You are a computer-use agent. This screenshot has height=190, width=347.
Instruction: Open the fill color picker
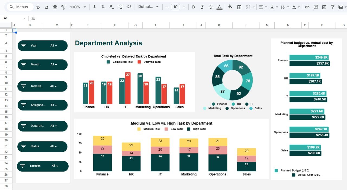pyautogui.click(x=230, y=7)
